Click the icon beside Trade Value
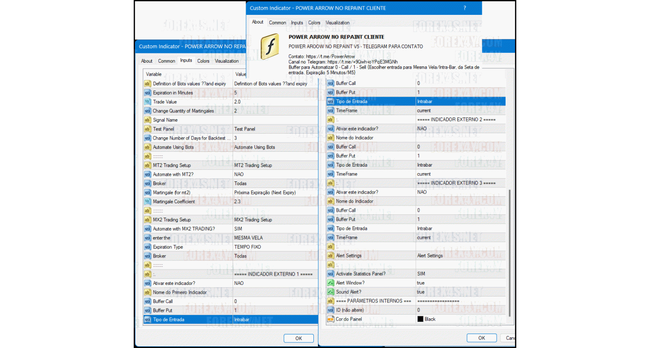The height and width of the screenshot is (348, 650). tap(148, 102)
